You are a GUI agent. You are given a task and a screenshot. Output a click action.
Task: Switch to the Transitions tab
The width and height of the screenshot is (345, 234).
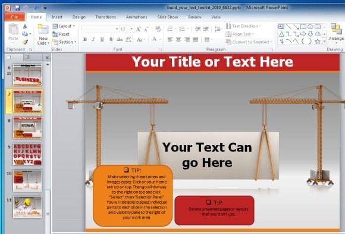(106, 17)
